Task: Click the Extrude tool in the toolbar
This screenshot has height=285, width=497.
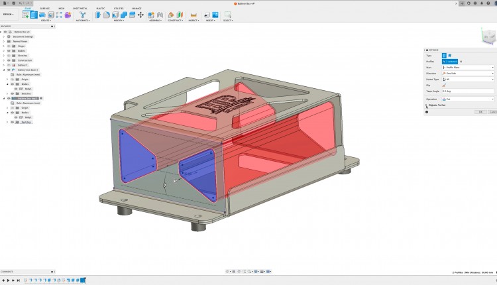Action: 34,15
